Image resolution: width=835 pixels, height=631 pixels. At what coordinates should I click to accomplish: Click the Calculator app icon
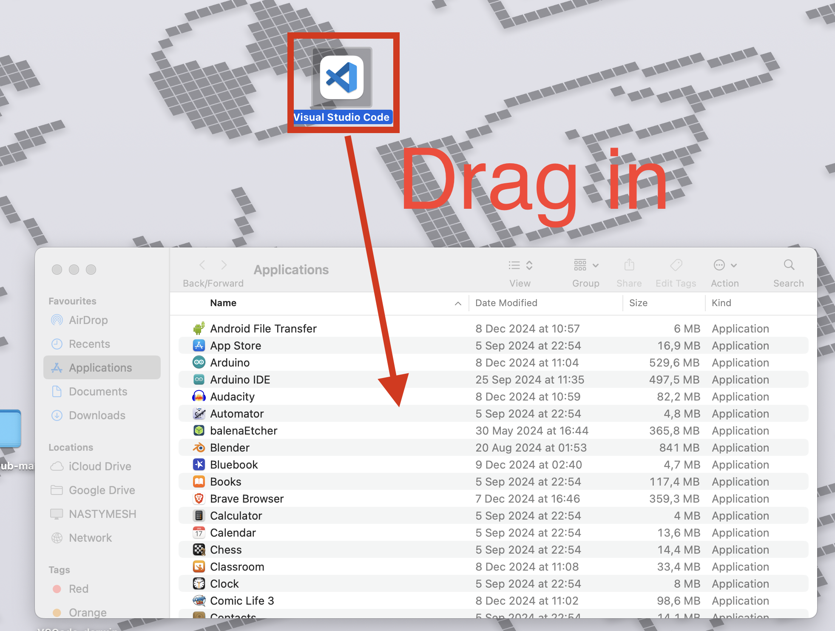199,515
